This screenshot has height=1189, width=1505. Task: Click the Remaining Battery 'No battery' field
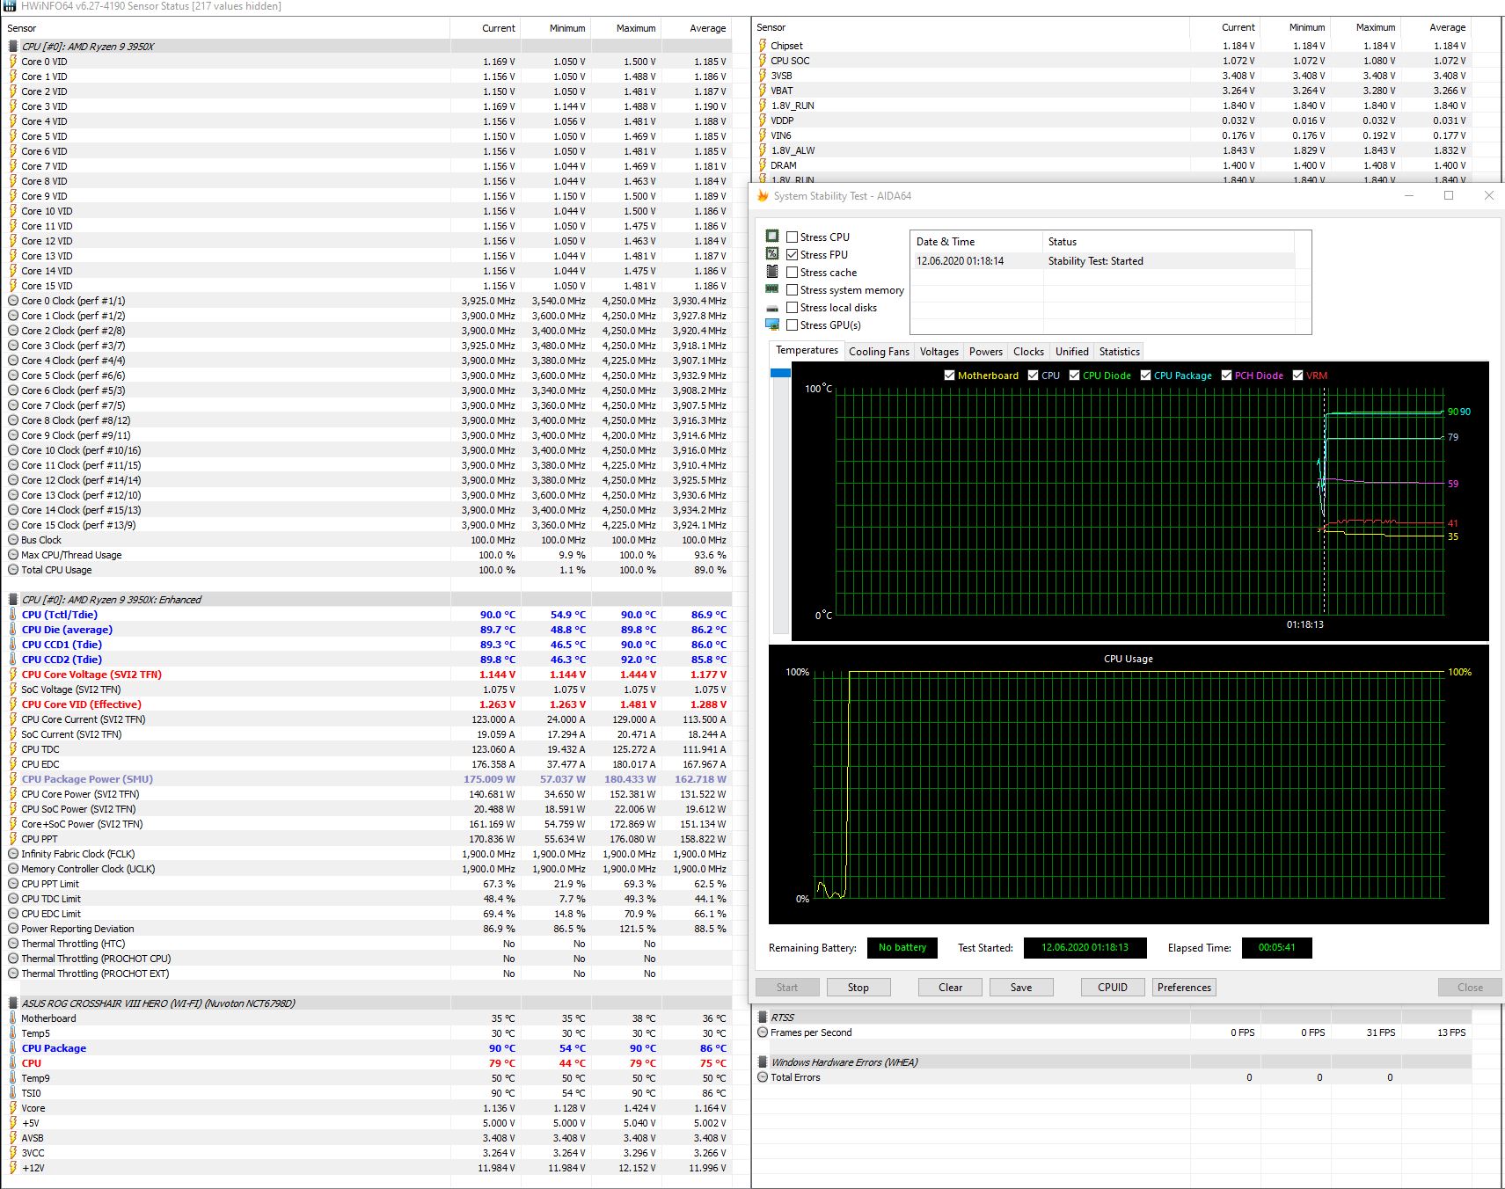[902, 948]
